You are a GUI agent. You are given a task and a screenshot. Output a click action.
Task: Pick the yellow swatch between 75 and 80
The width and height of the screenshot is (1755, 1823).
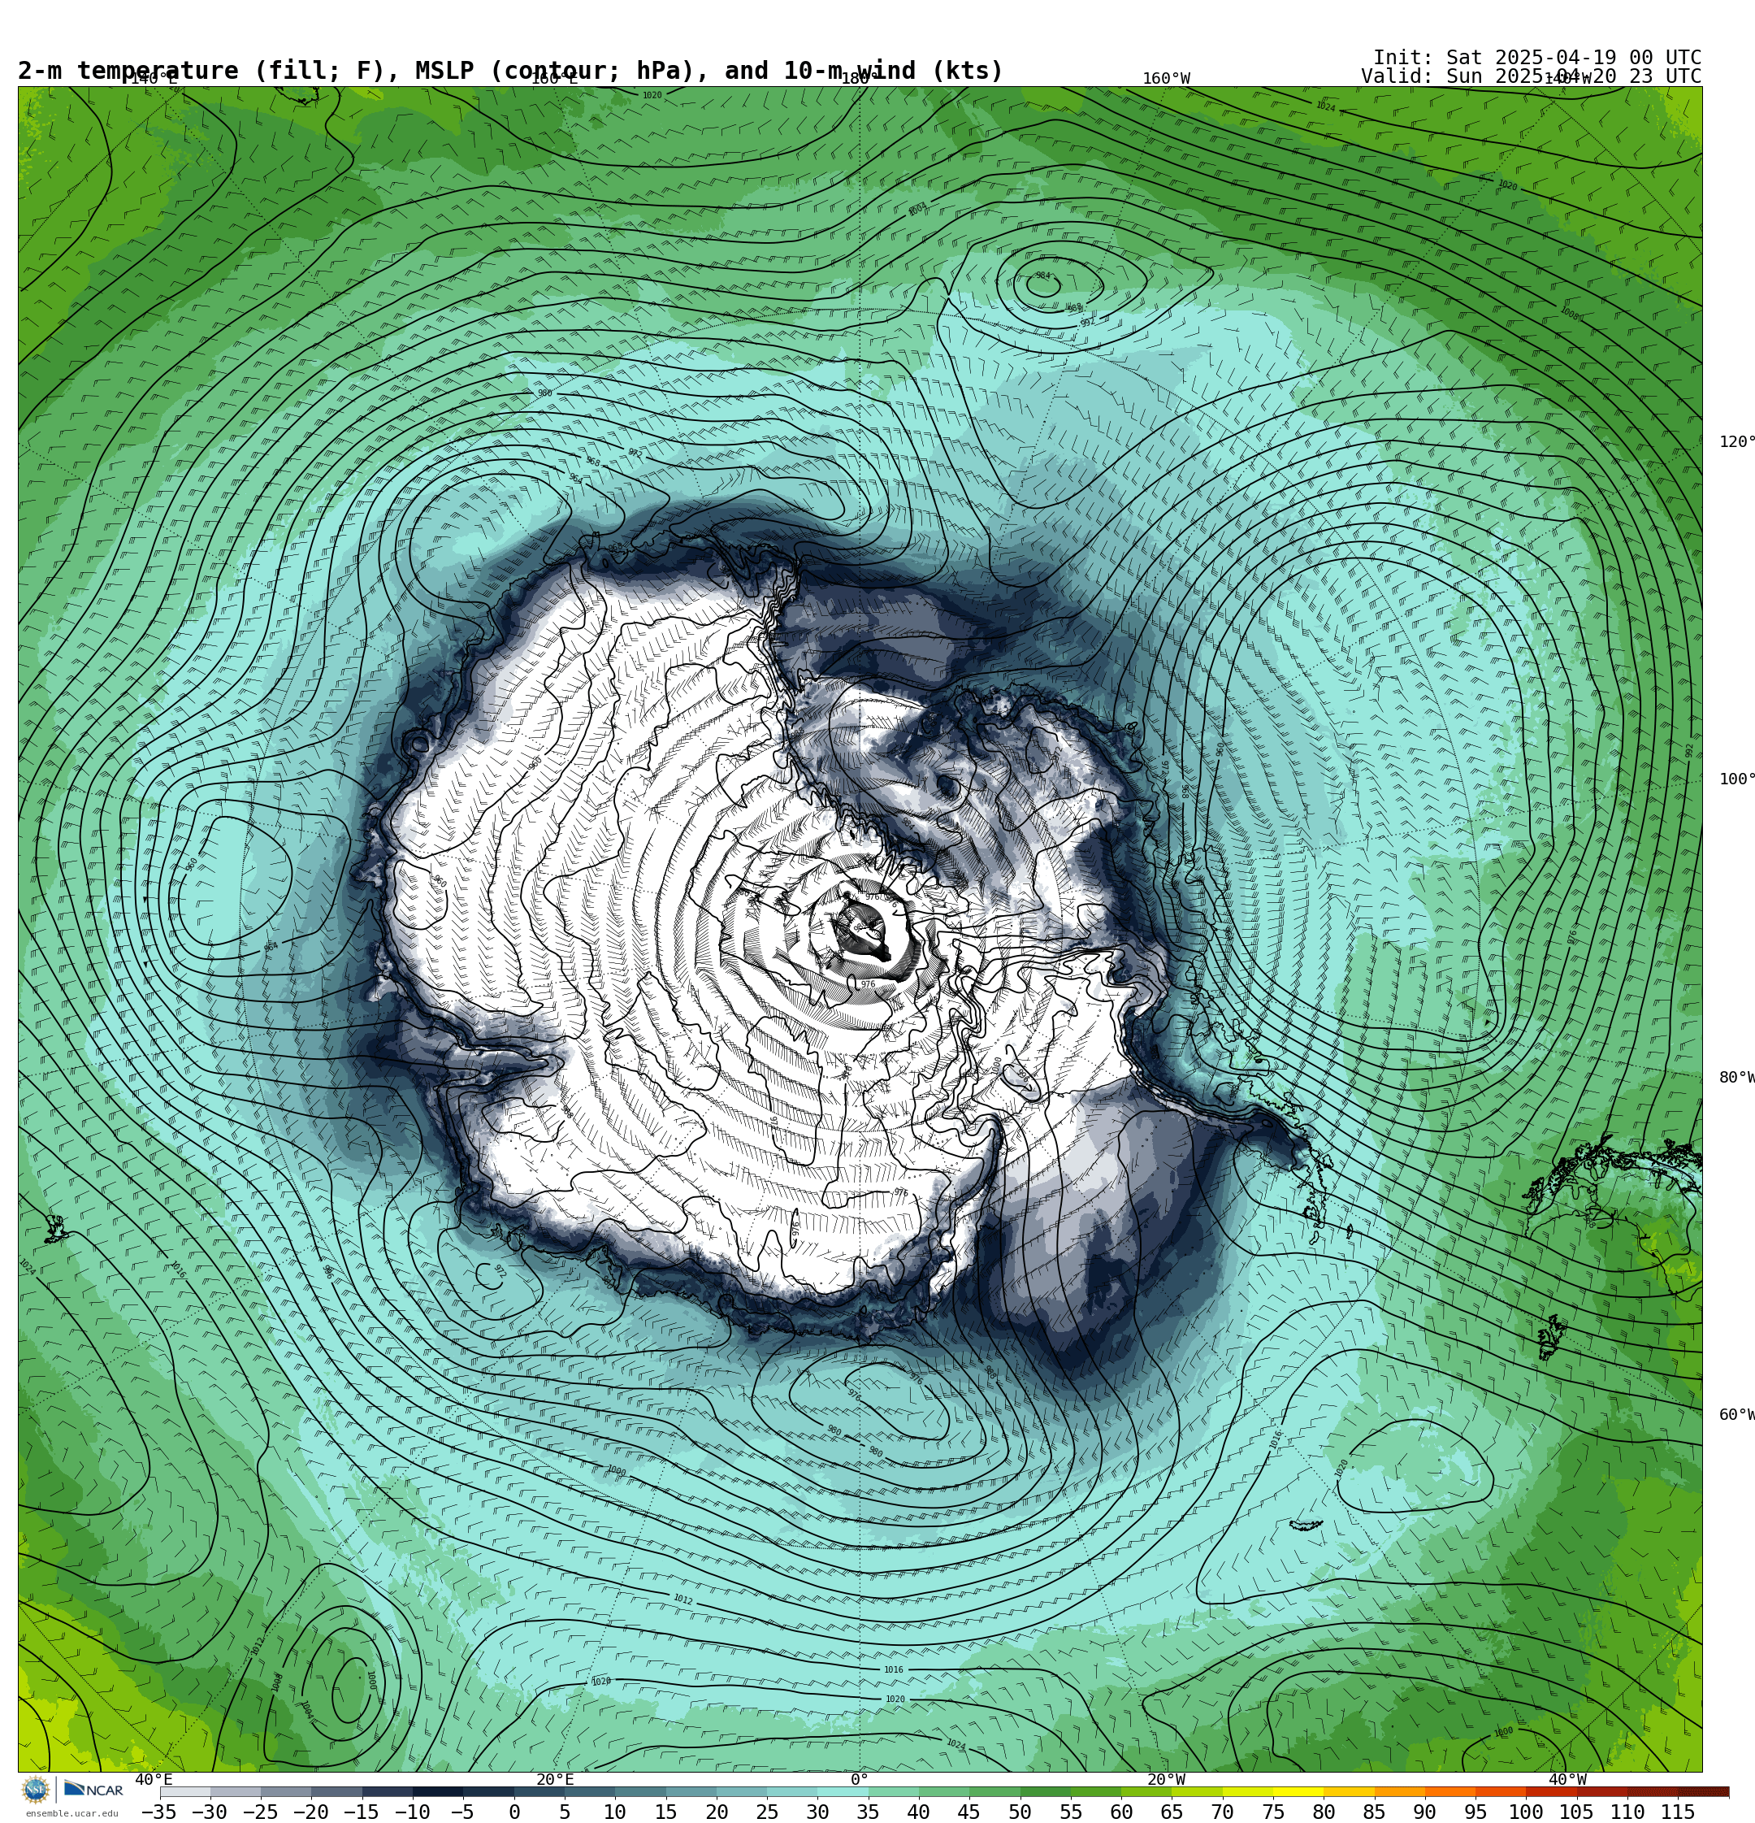click(1298, 1791)
